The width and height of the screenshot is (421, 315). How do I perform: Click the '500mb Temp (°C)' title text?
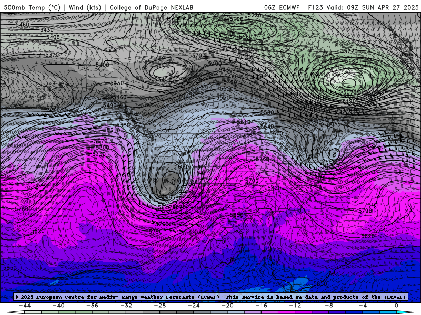(32, 7)
